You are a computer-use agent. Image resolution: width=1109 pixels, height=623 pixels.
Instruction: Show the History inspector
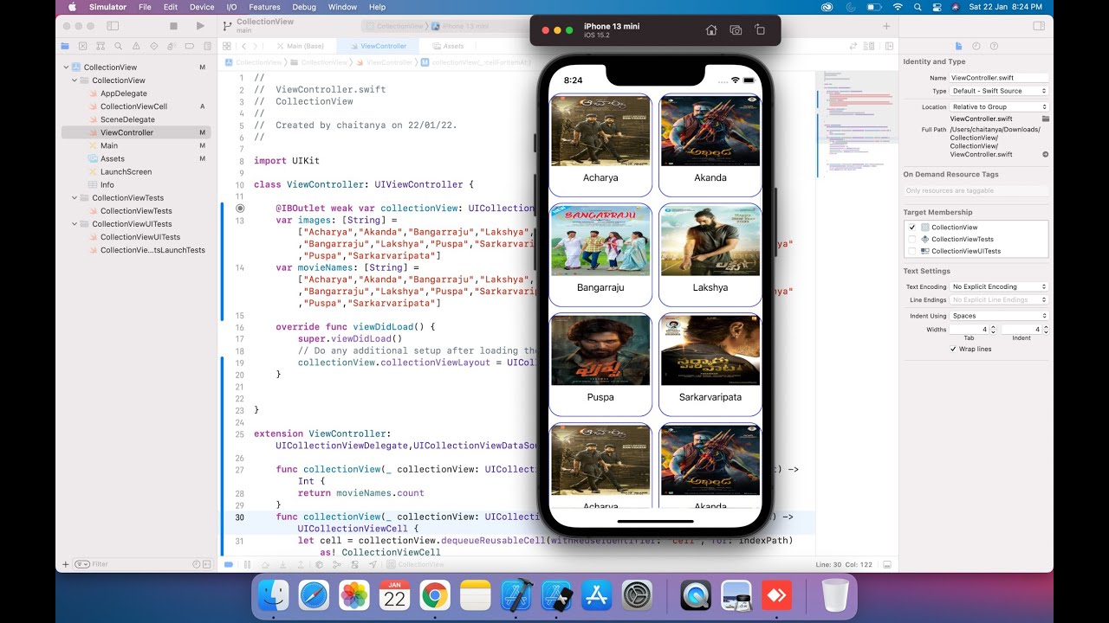[976, 46]
